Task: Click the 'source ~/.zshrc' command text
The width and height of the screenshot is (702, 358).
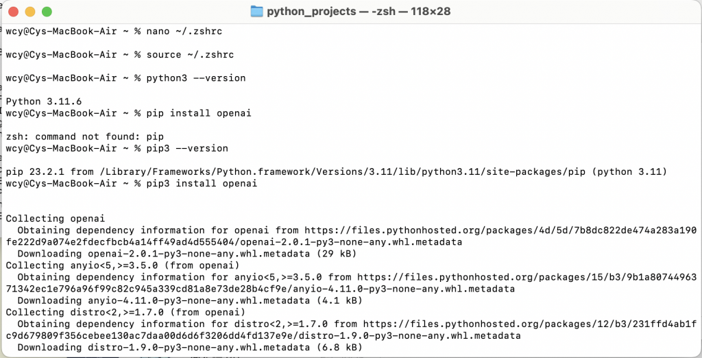Action: pyautogui.click(x=191, y=55)
